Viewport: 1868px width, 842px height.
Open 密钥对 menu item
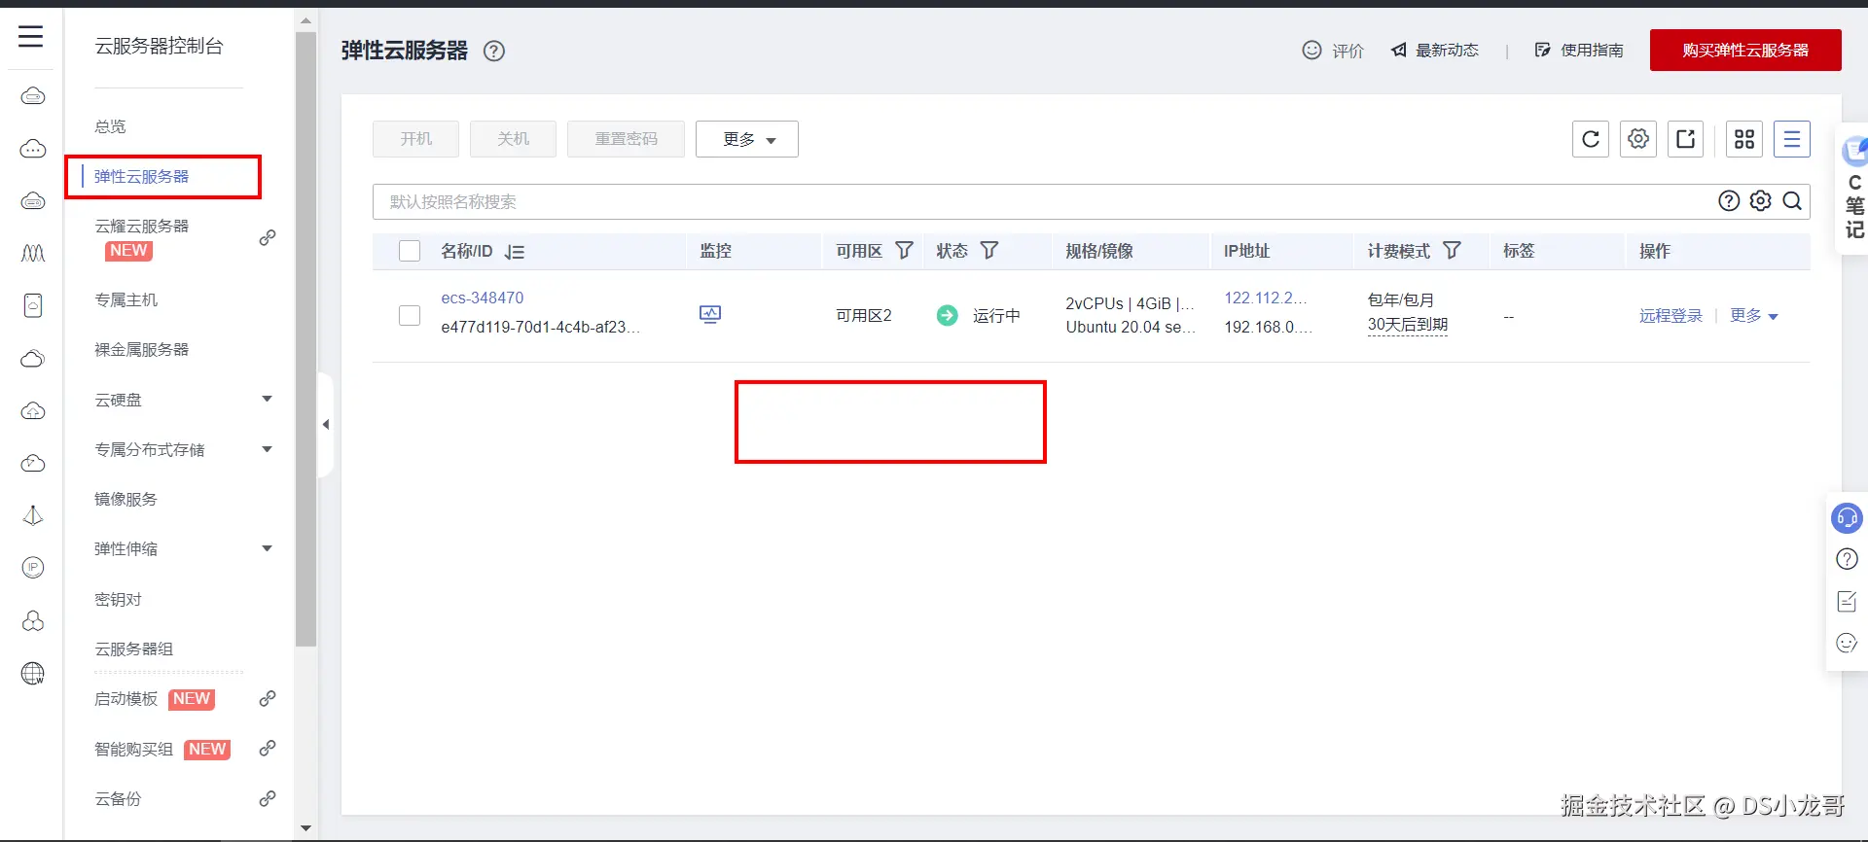pyautogui.click(x=118, y=599)
